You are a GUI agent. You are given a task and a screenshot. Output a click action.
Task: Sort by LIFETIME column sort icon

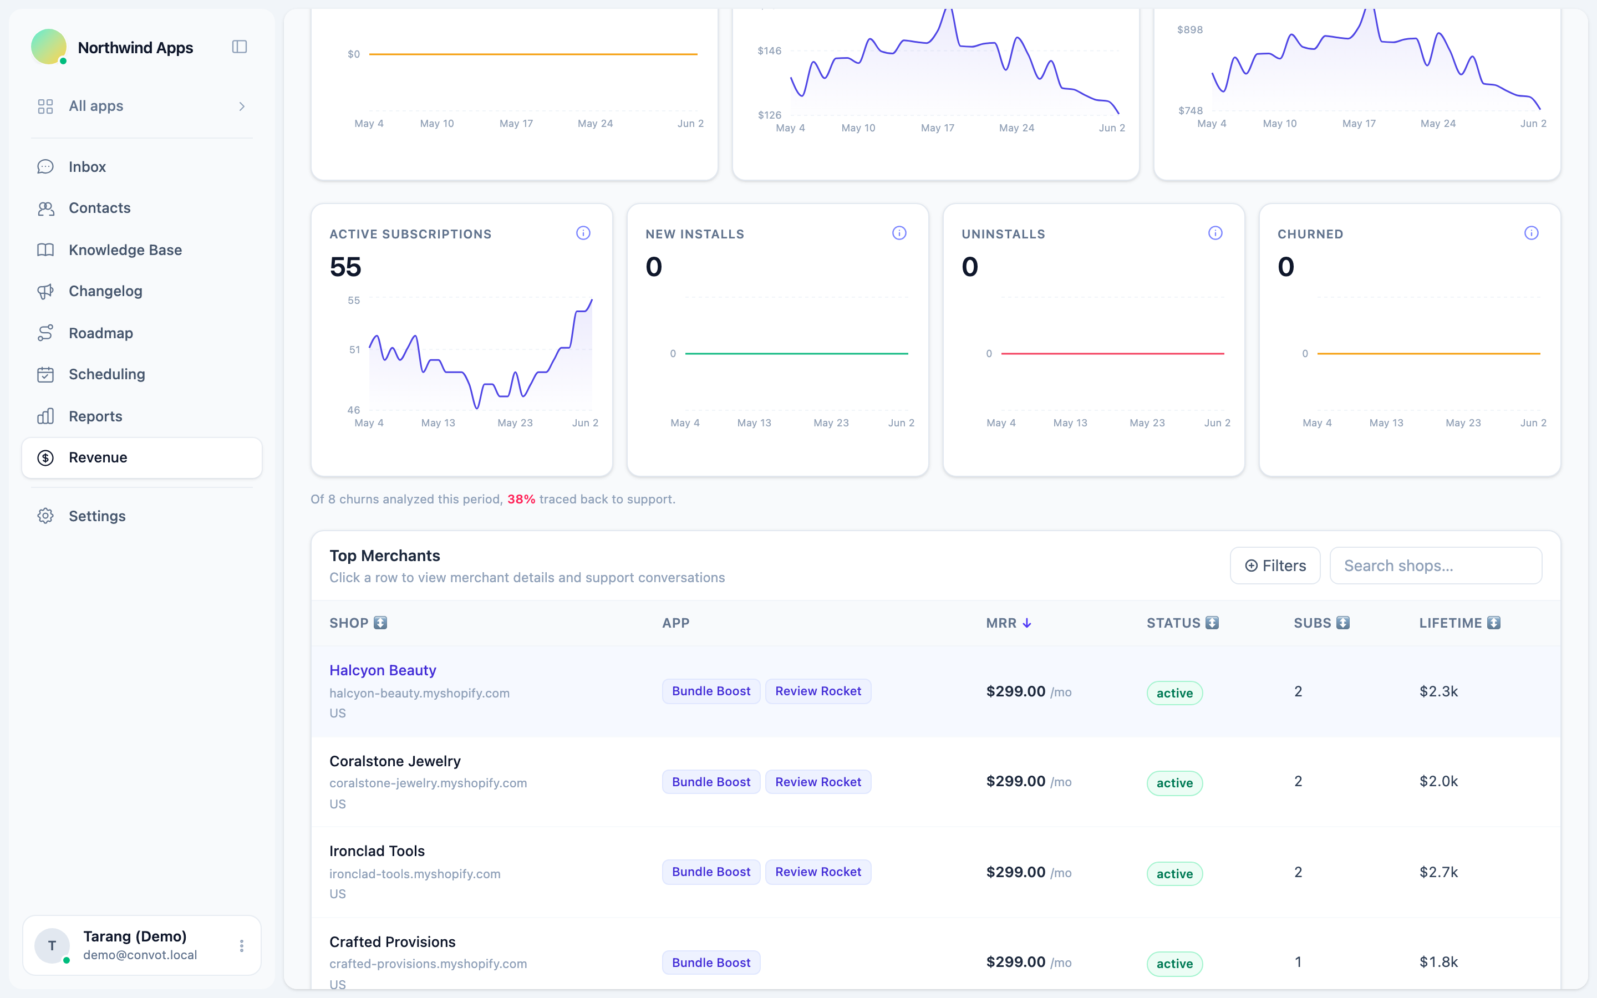coord(1494,623)
